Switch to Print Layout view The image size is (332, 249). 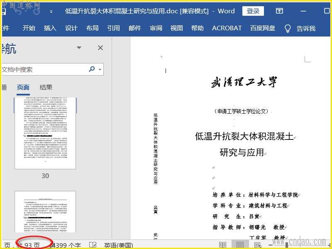point(240,244)
